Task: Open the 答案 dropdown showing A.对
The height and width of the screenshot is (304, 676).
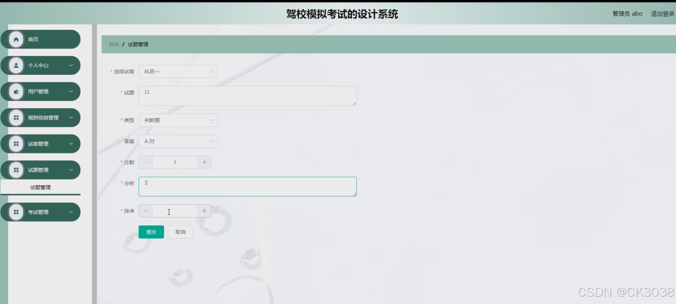Action: coord(178,141)
